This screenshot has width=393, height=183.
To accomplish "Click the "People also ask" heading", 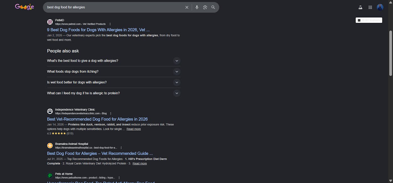I will [x=63, y=51].
